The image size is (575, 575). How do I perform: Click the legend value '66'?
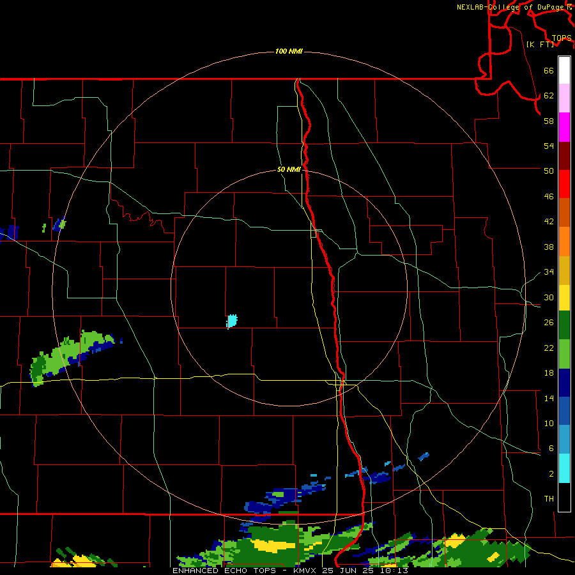(x=549, y=71)
